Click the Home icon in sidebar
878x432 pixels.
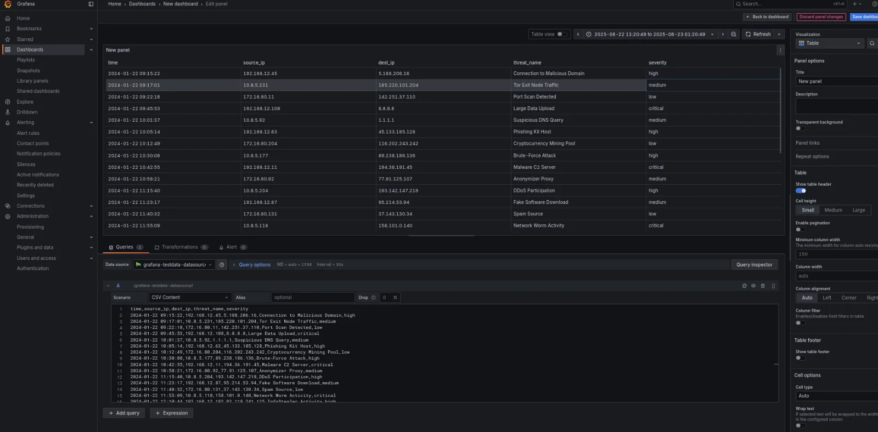(8, 18)
